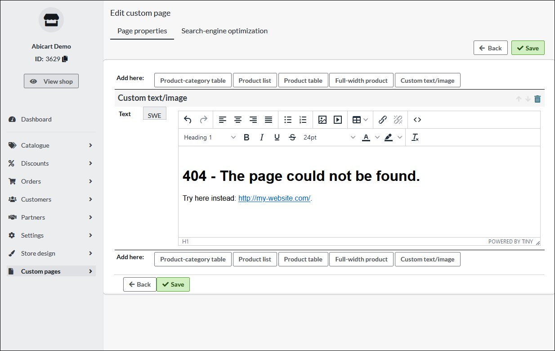The height and width of the screenshot is (351, 555).
Task: Insert a bullet list
Action: coord(288,120)
